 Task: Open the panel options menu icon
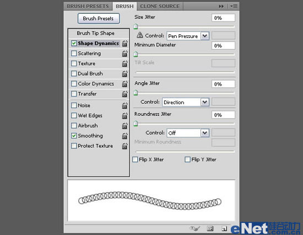tap(234, 7)
